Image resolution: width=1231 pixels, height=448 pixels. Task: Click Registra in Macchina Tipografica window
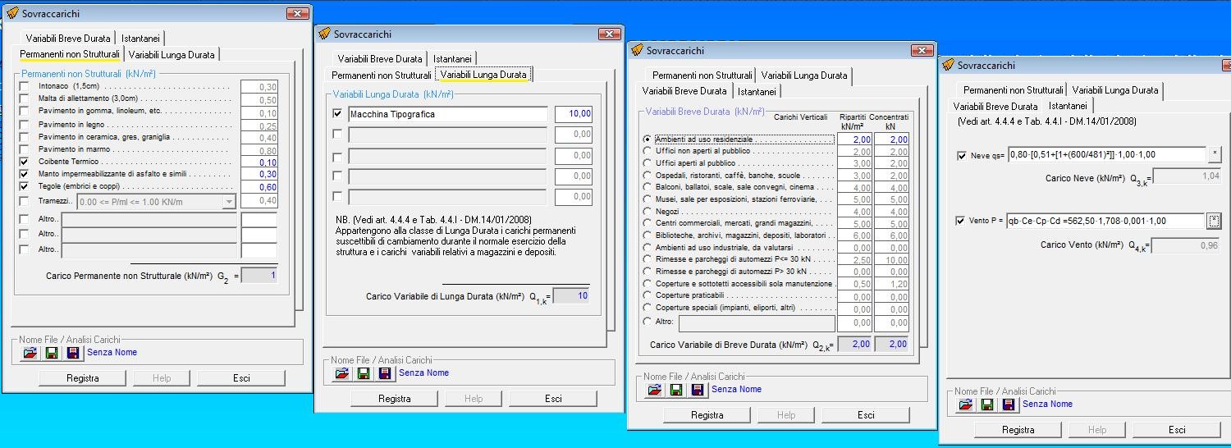pyautogui.click(x=395, y=399)
